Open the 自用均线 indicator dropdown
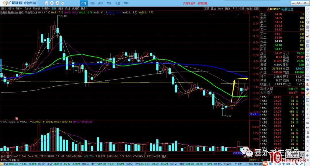310x166 pixels. [x=31, y=12]
